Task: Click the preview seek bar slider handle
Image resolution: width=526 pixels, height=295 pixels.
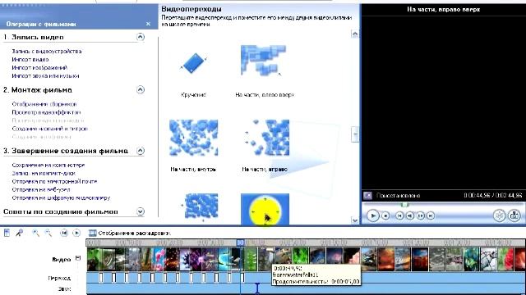Action: coord(405,204)
